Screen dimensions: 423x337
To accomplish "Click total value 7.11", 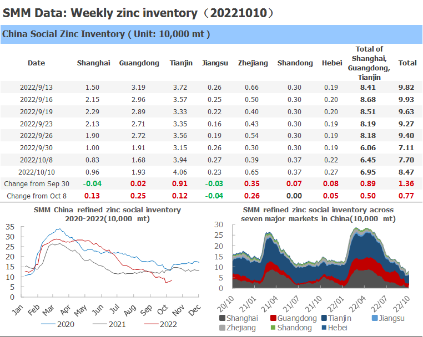I will 406,148.
